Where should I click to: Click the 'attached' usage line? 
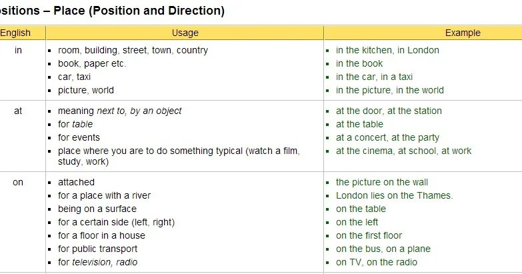click(x=76, y=182)
